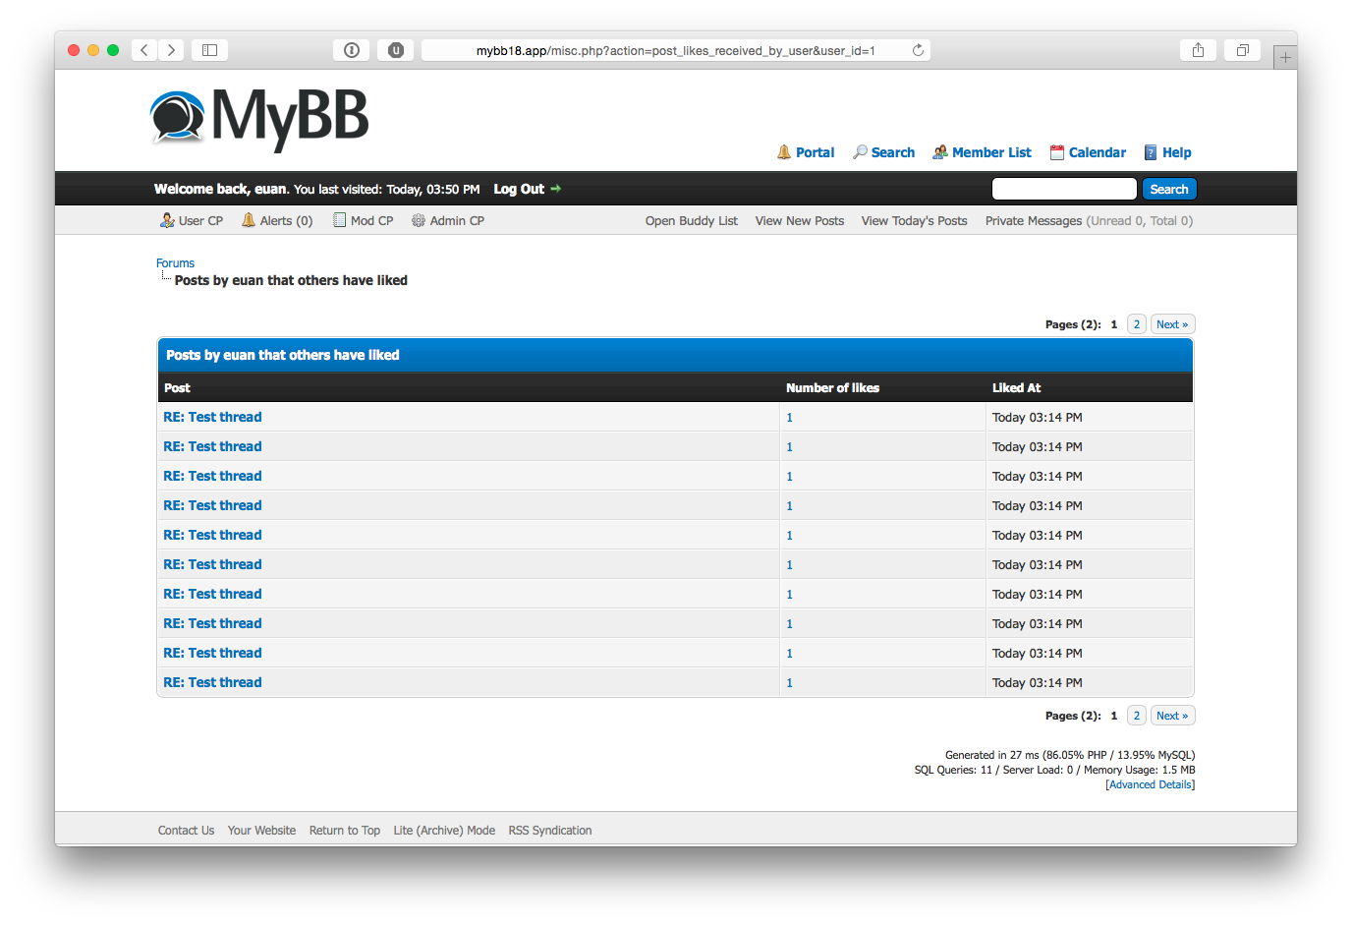Reload the page from the address bar
The height and width of the screenshot is (925, 1352).
pyautogui.click(x=918, y=50)
